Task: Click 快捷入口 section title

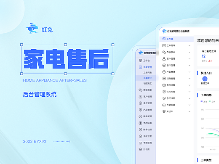Action: 206,73
